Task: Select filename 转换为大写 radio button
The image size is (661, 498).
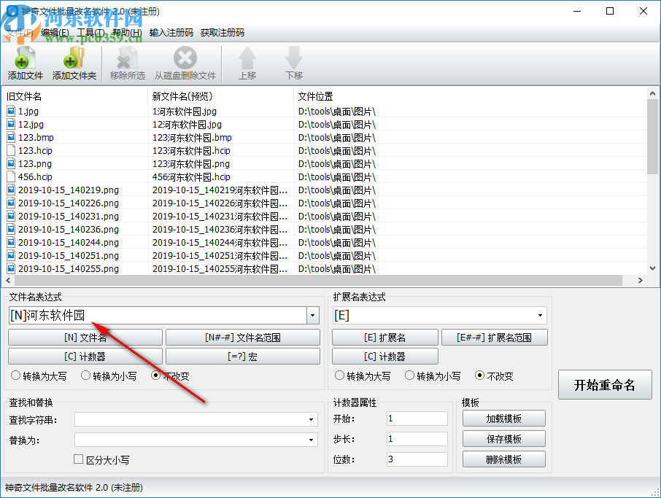Action: 15,376
